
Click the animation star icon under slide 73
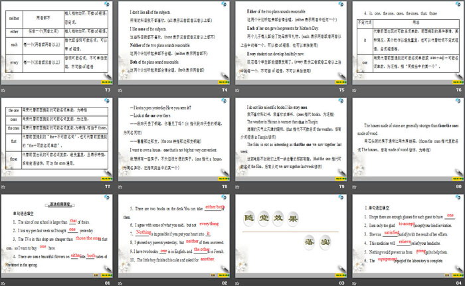pos(3,90)
